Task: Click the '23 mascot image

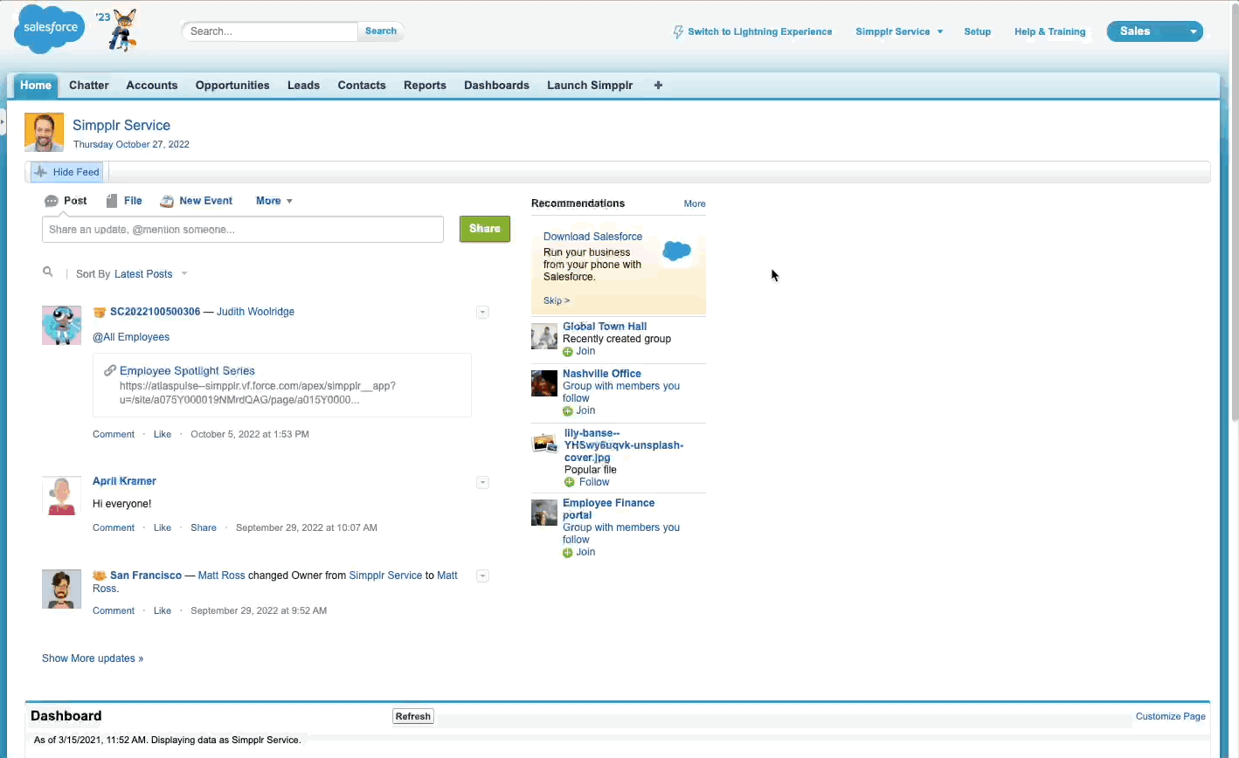Action: [121, 31]
